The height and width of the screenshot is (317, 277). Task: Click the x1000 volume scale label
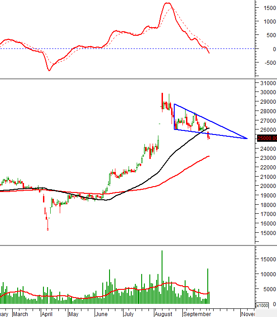point(262,305)
